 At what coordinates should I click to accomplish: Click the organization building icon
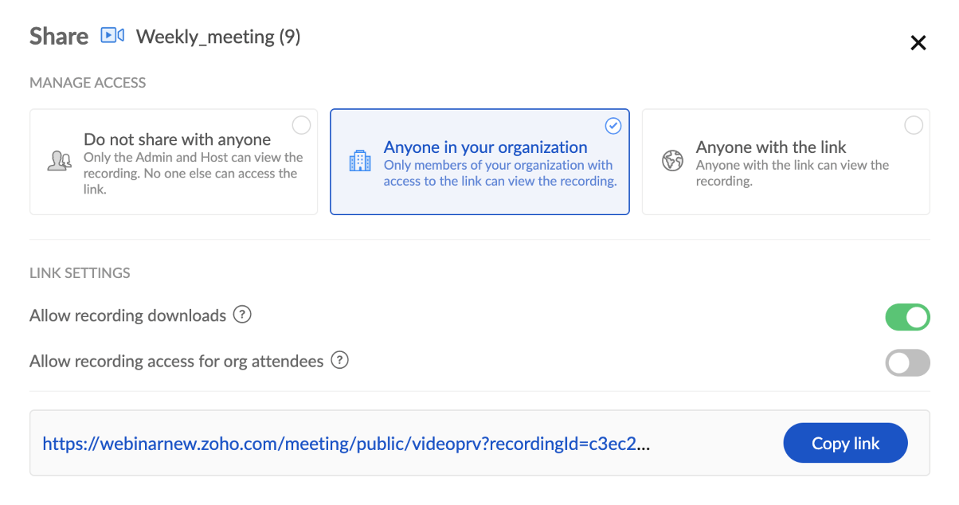[360, 161]
